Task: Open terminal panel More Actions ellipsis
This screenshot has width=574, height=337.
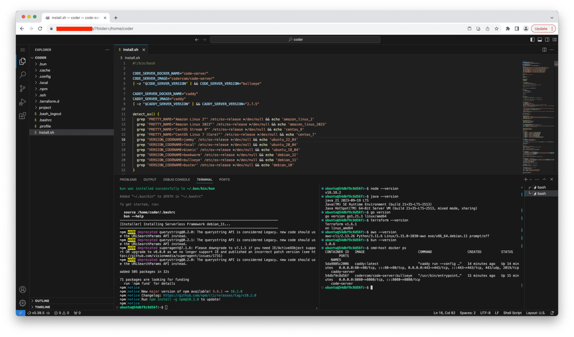Action: tap(537, 180)
